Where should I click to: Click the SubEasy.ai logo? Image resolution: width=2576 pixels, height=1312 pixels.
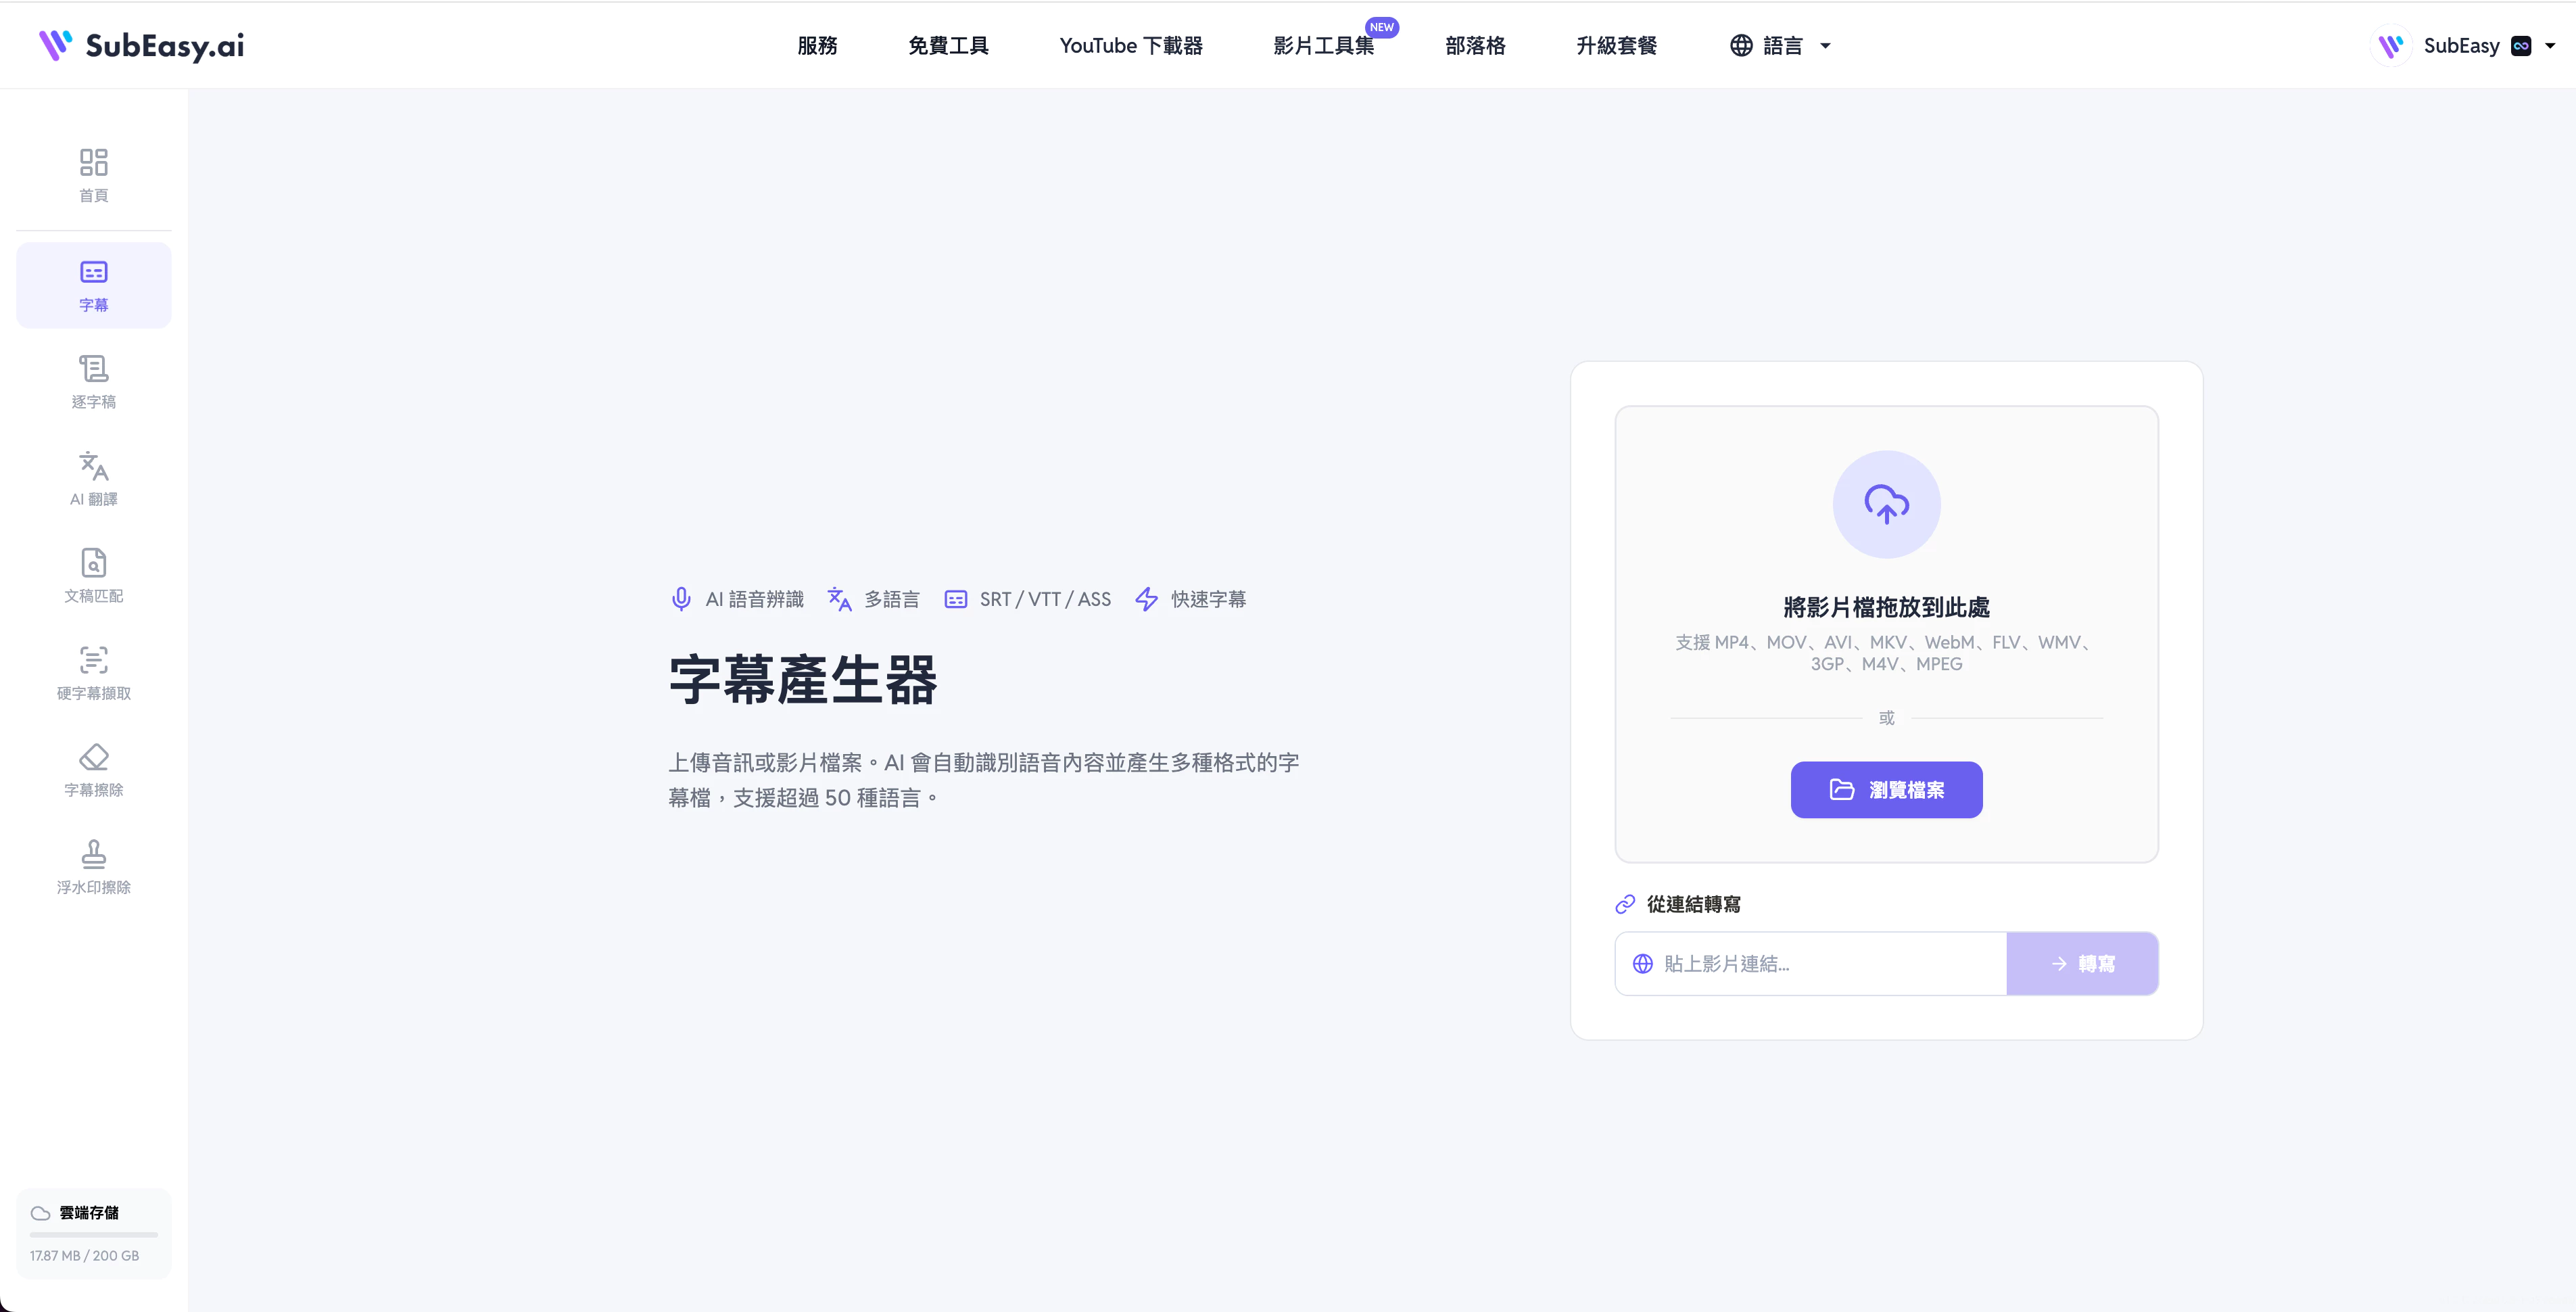tap(141, 45)
